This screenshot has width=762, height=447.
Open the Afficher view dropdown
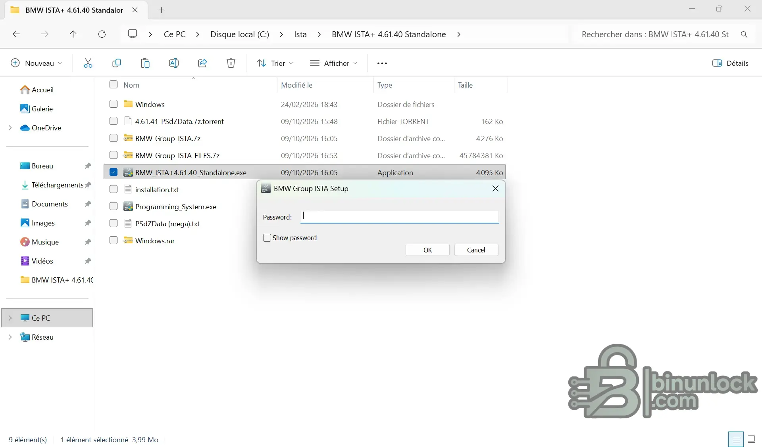tap(334, 63)
